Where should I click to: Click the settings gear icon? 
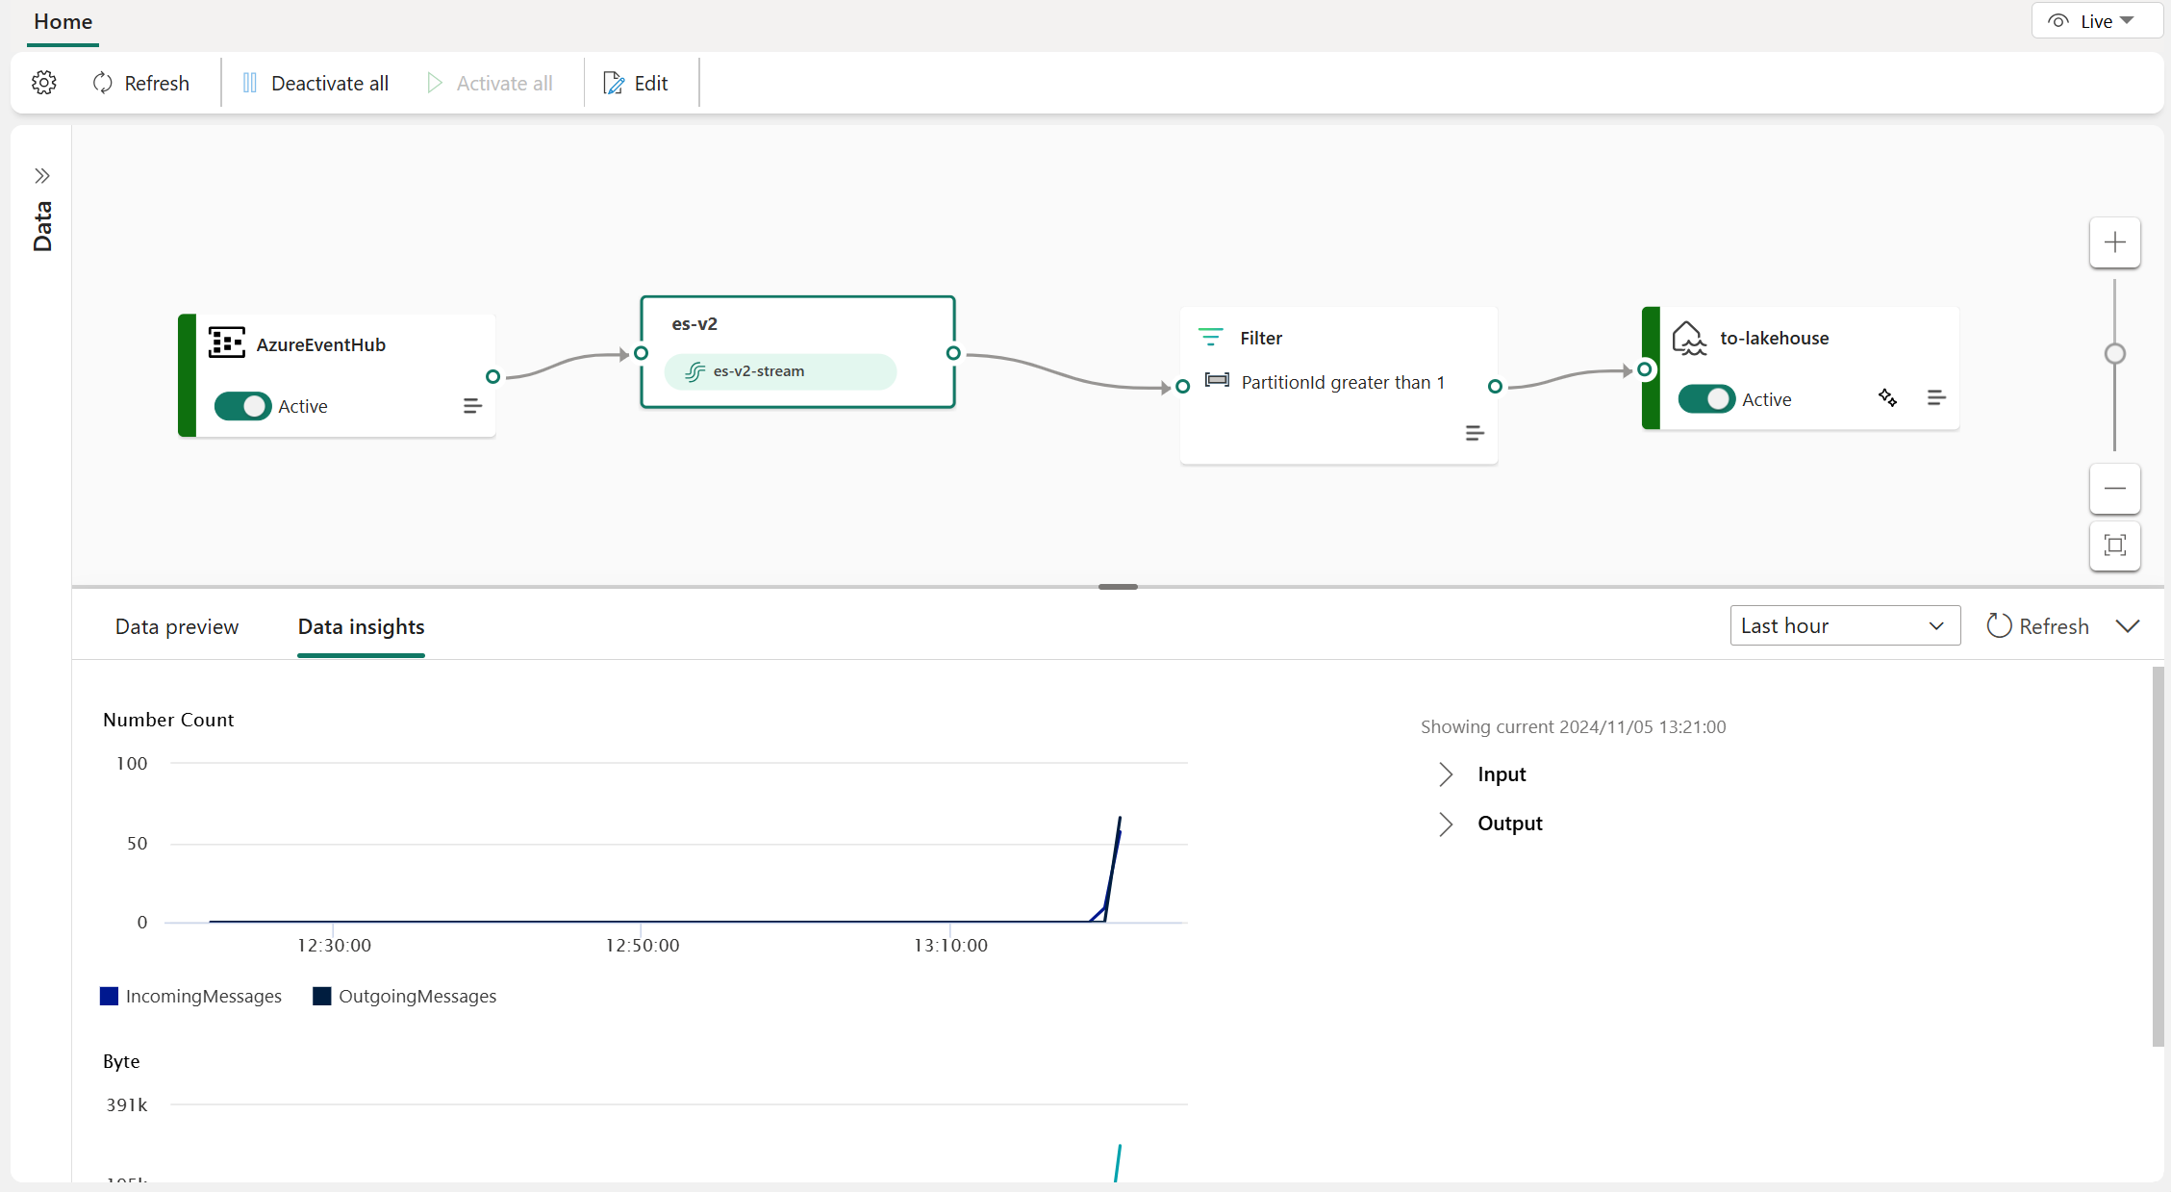point(44,82)
